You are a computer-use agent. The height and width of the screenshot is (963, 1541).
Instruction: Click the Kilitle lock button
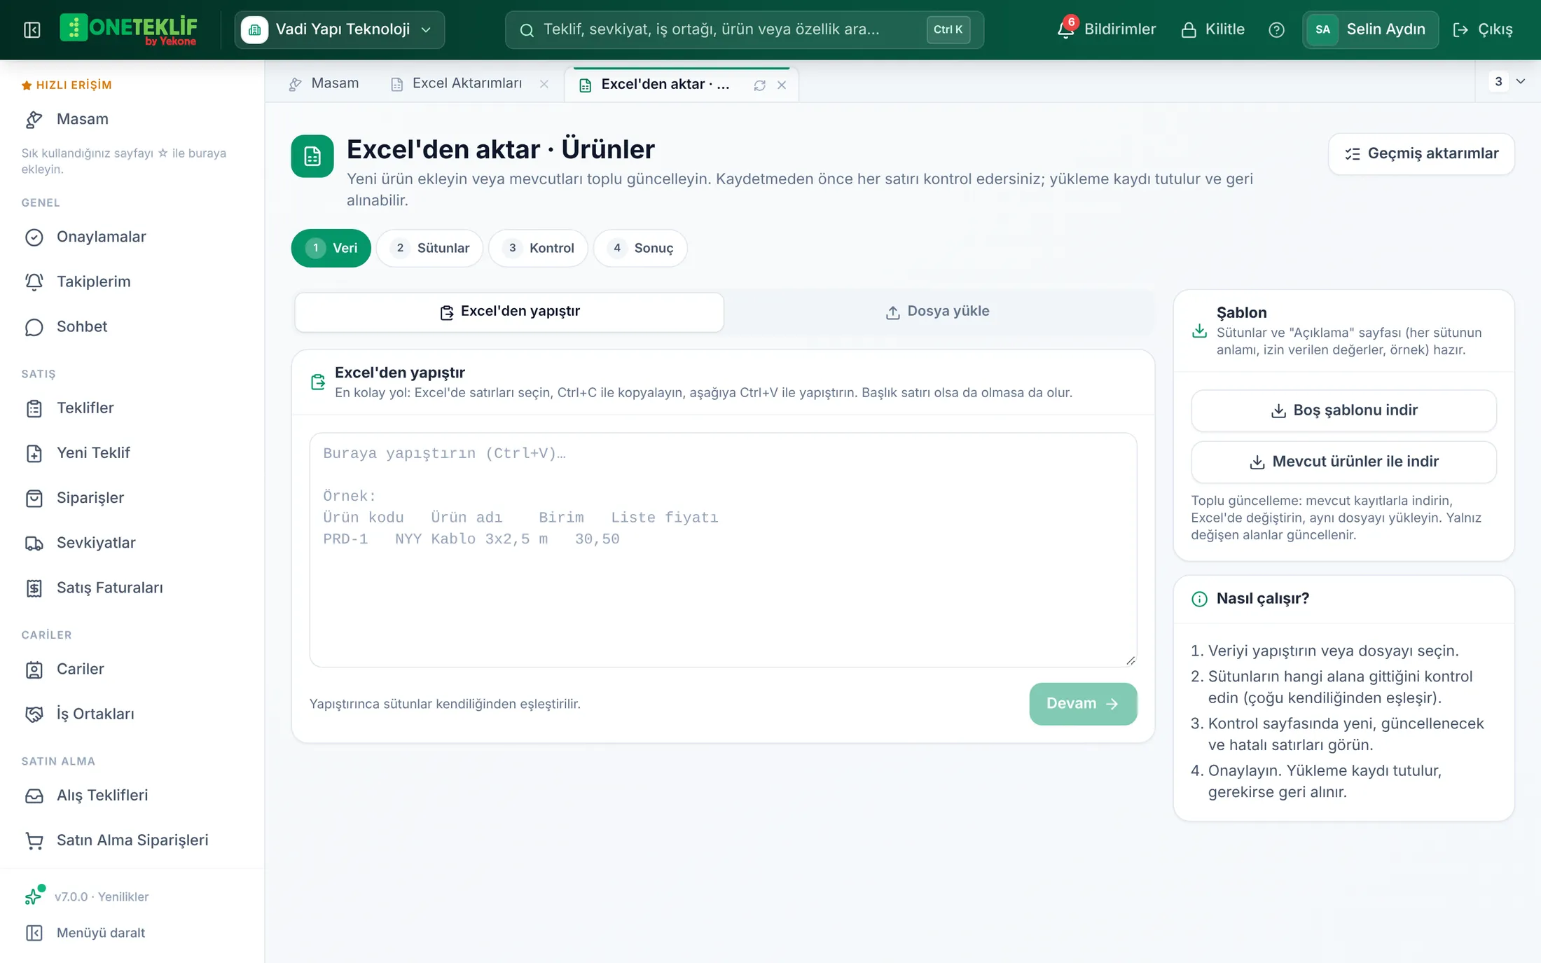click(x=1212, y=29)
